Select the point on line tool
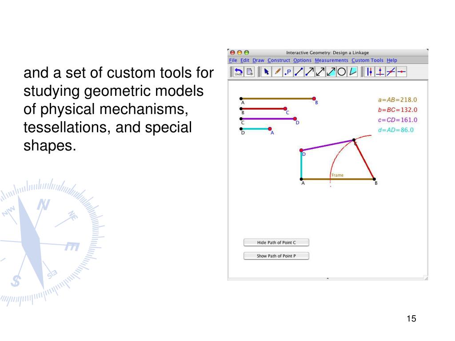Viewport: 455px width, 341px height. pyautogui.click(x=402, y=71)
